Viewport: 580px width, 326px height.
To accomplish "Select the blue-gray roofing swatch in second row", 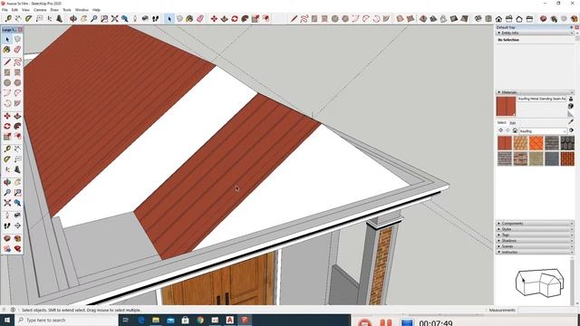I will click(x=552, y=158).
